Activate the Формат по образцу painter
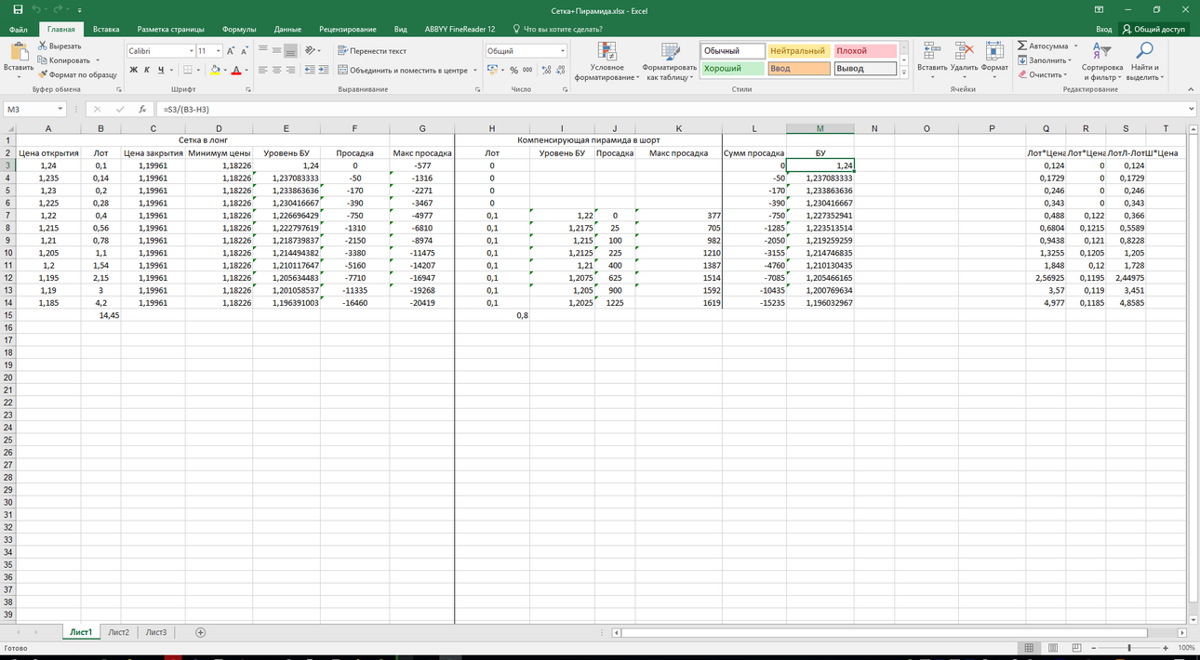Screen dimensions: 1200x660 tap(77, 74)
